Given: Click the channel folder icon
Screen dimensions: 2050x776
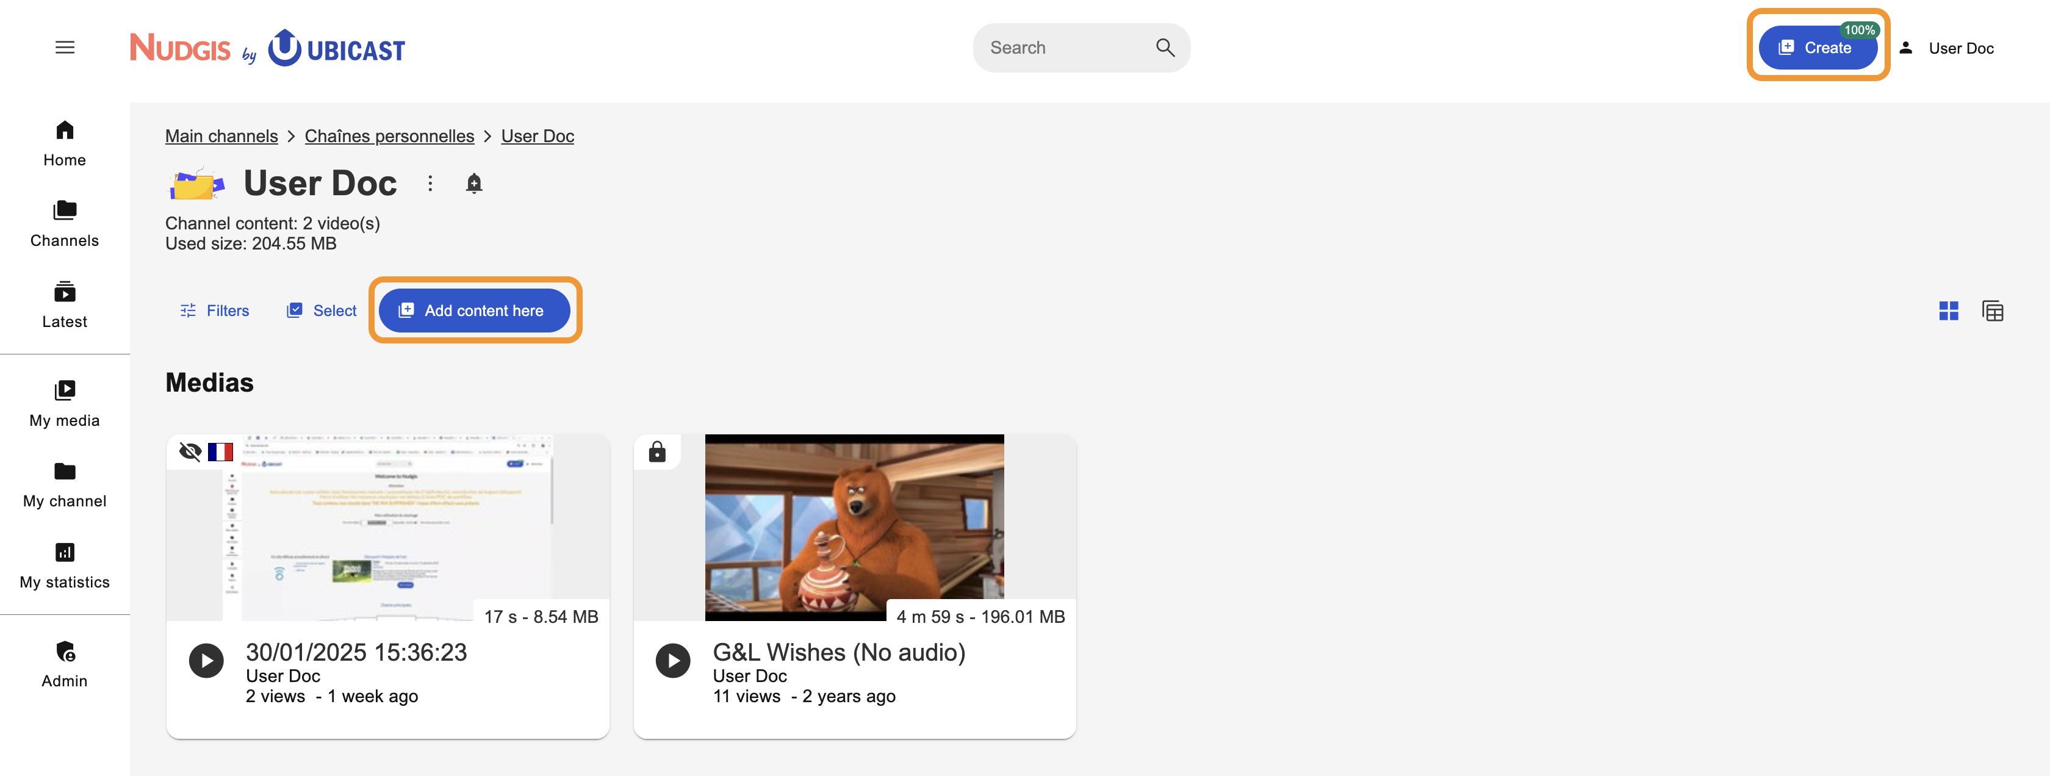Looking at the screenshot, I should [196, 184].
